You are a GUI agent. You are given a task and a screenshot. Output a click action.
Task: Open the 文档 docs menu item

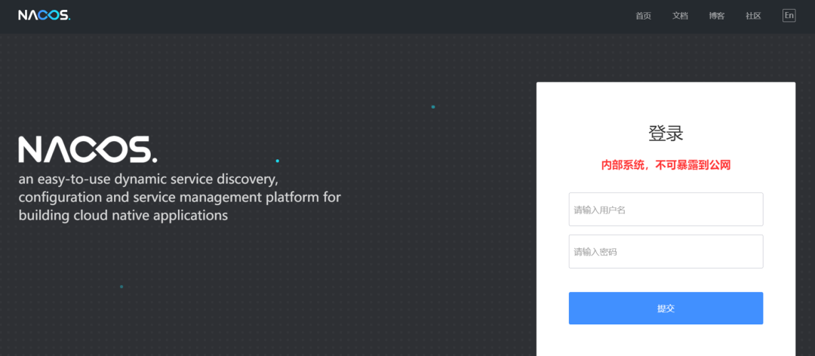(680, 16)
